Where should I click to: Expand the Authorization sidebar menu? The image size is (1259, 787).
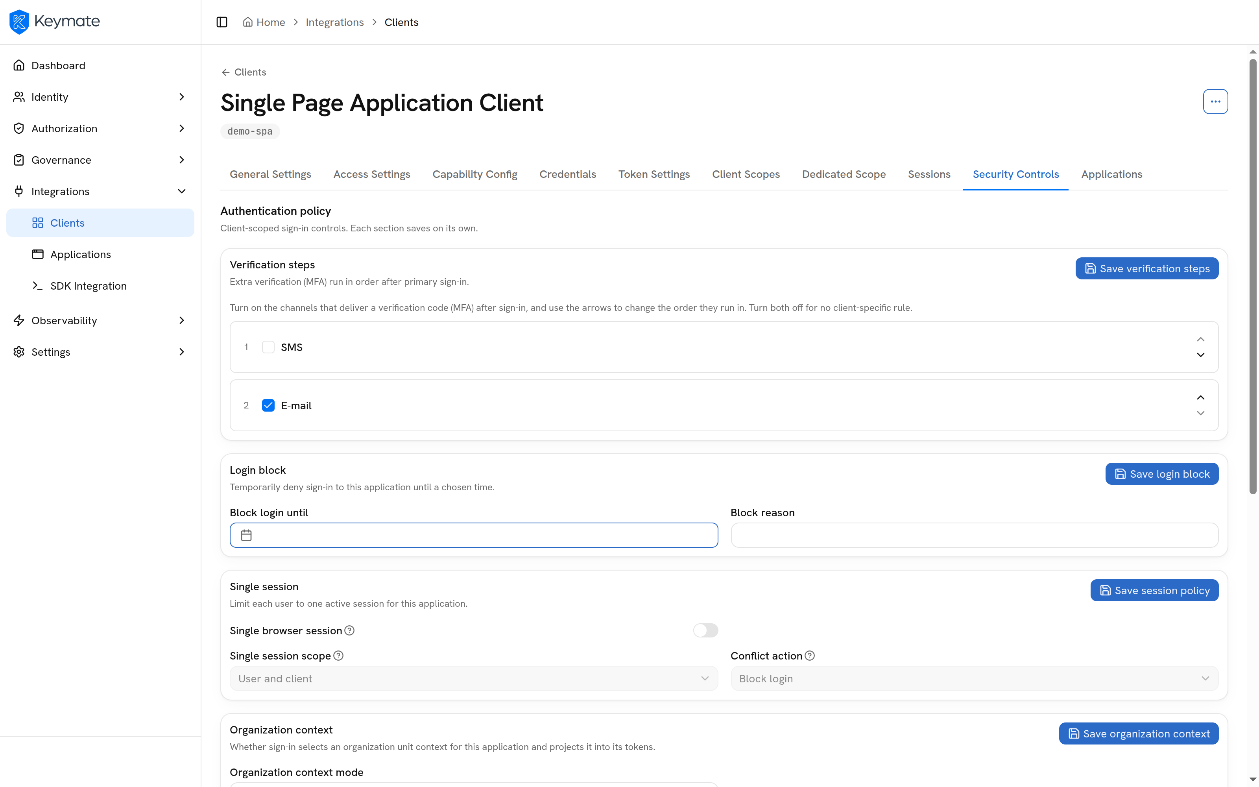point(100,129)
